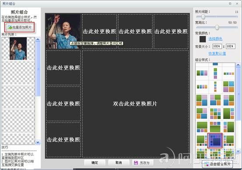Image resolution: width=242 pixels, height=170 pixels.
Task: Click the 自由组合照片 free combine button
Action: [x=217, y=164]
